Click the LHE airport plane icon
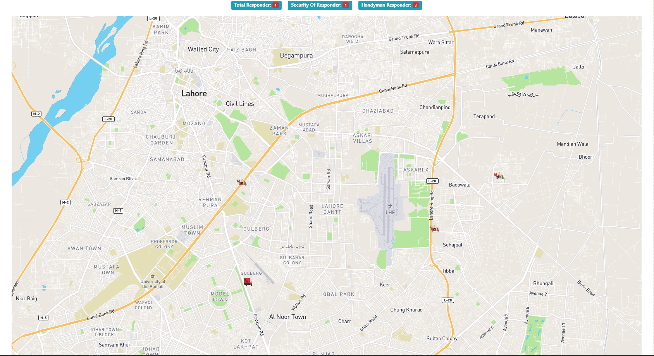The image size is (654, 356). (x=390, y=206)
